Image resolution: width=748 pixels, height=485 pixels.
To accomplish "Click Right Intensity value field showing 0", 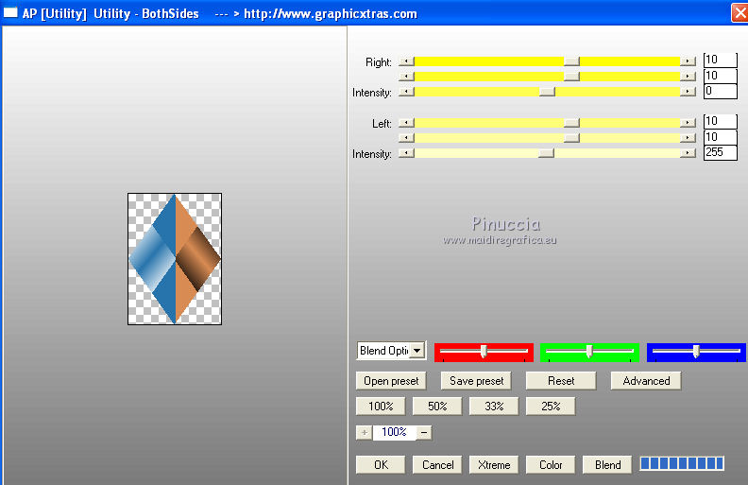I will click(721, 91).
